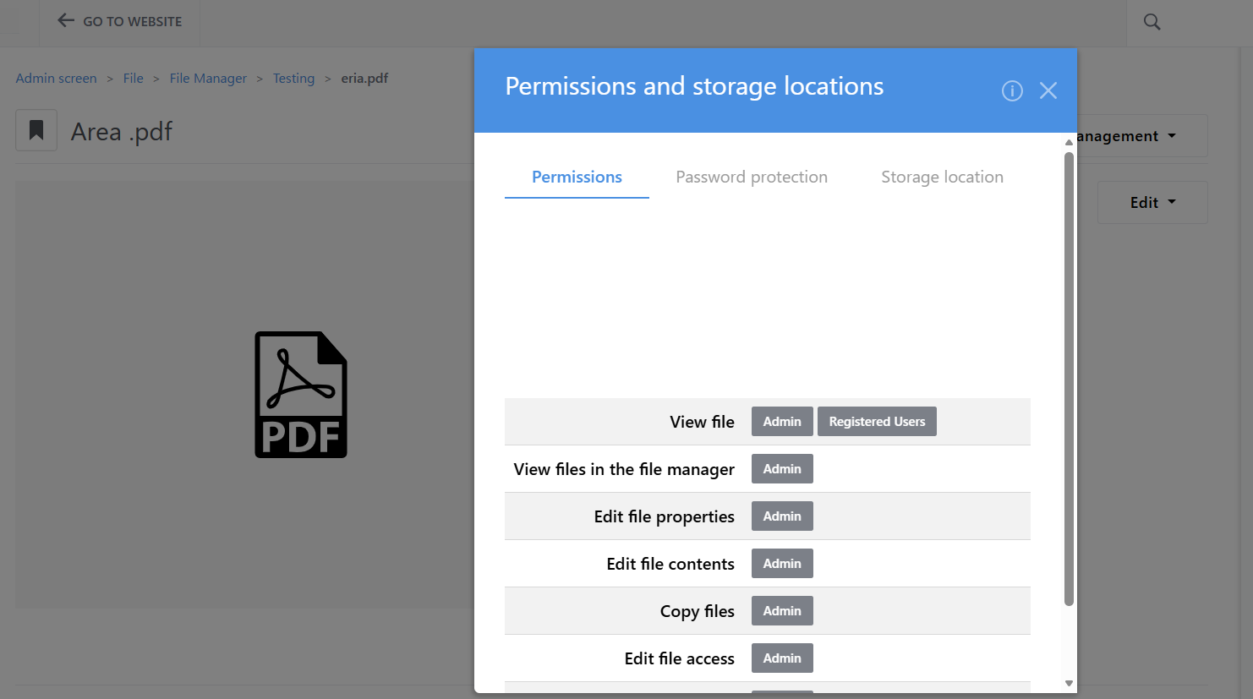Screen dimensions: 1253x699
Task: Click the dialog scrollbar up arrow
Action: (x=1069, y=142)
